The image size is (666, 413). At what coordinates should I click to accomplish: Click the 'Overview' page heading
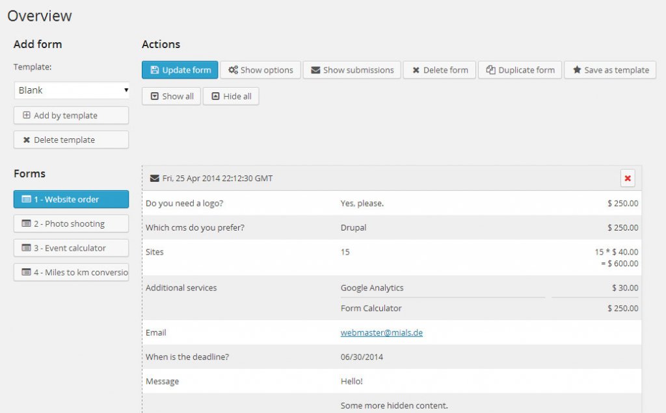[x=40, y=16]
